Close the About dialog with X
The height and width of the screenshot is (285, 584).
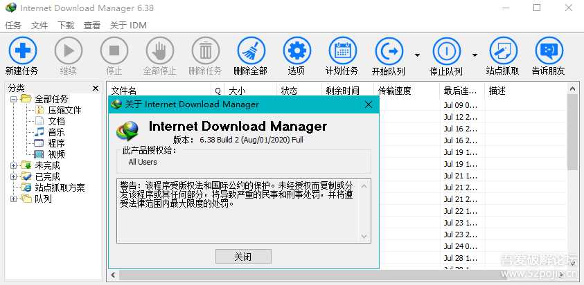click(x=369, y=104)
